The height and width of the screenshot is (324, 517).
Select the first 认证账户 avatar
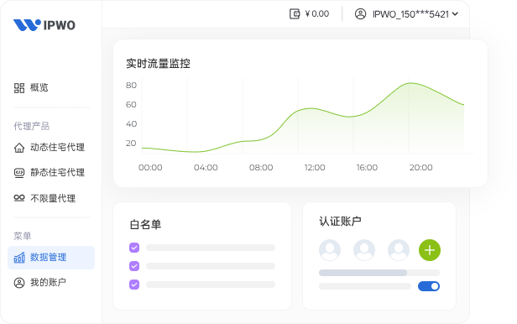tap(330, 250)
